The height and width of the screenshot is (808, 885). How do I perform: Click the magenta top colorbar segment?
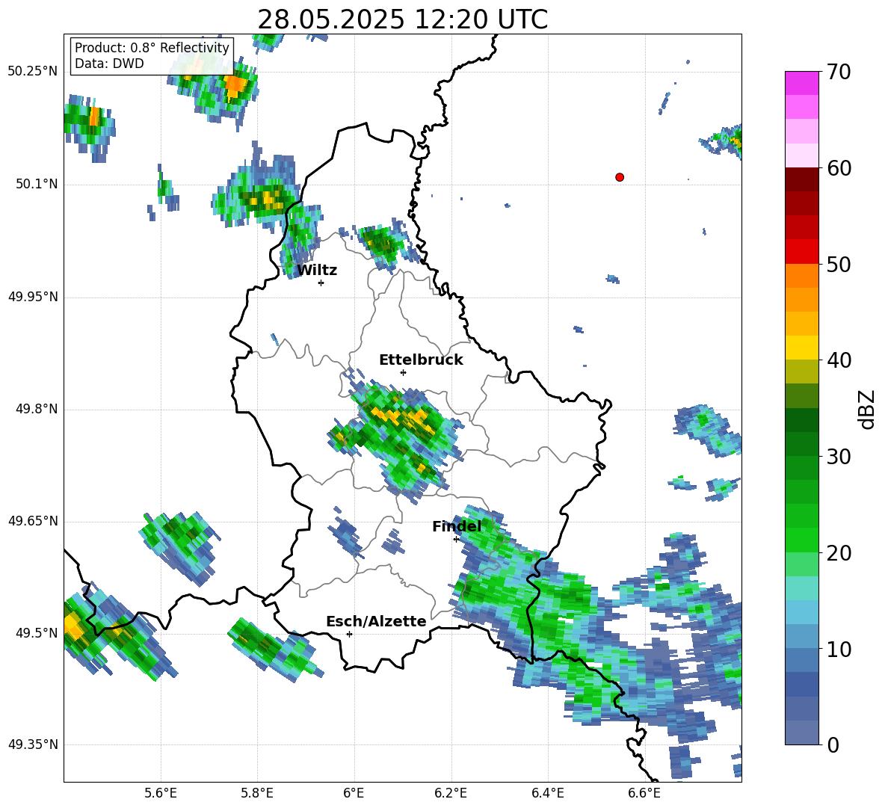coord(801,83)
